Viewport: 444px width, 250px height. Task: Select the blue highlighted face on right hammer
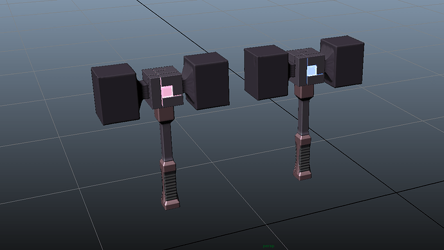point(311,71)
